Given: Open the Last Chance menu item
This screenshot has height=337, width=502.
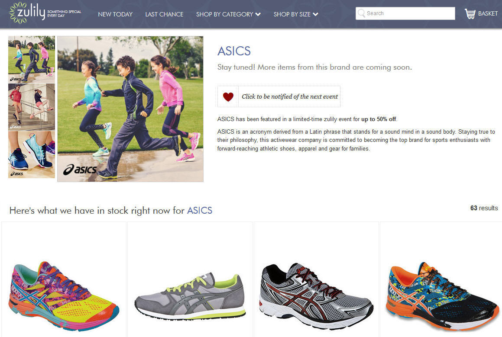Looking at the screenshot, I should pos(164,14).
